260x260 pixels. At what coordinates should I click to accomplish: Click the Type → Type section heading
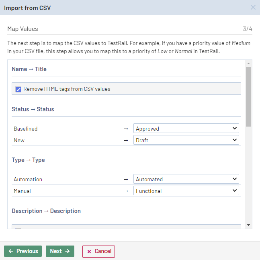[x=28, y=160]
